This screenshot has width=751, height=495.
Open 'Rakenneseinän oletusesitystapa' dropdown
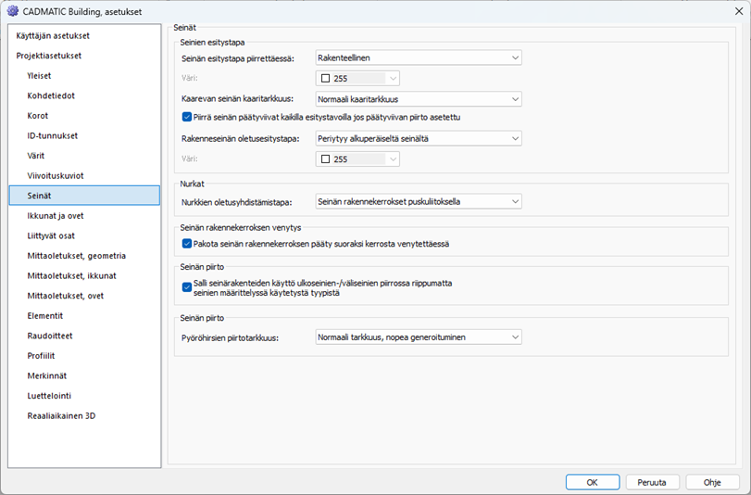[x=419, y=138]
